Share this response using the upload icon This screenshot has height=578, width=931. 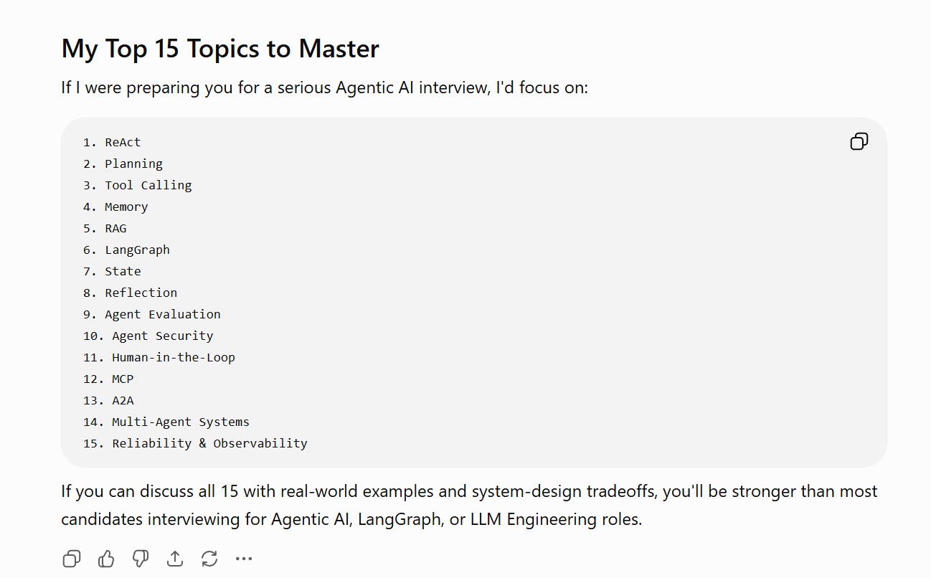175,559
